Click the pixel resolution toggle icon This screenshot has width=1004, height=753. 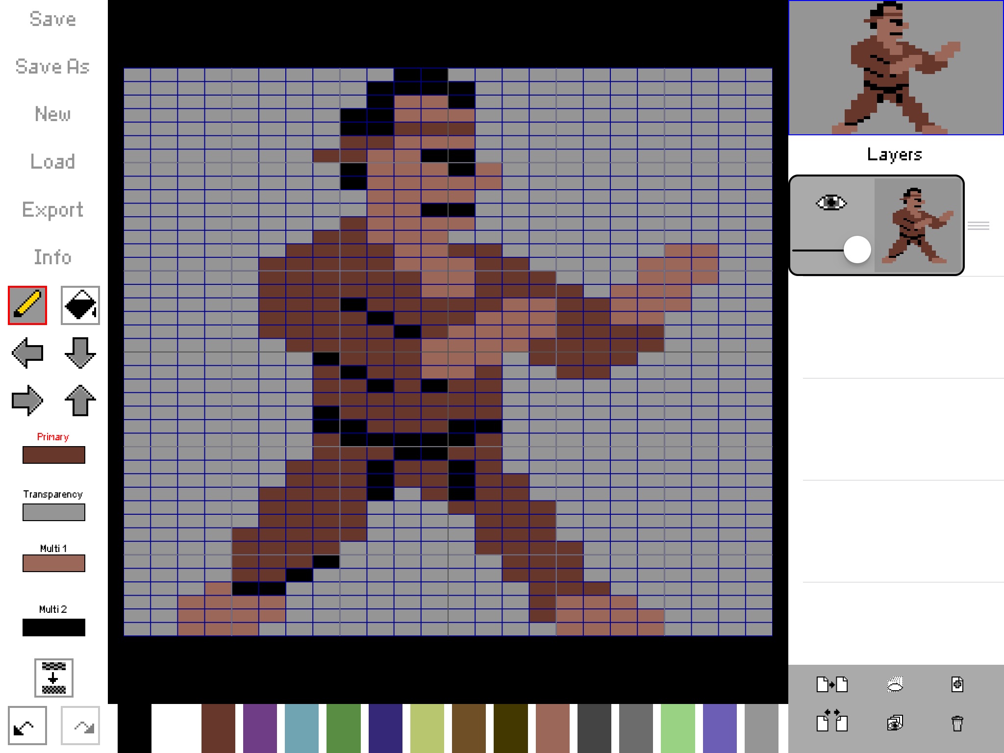point(53,678)
